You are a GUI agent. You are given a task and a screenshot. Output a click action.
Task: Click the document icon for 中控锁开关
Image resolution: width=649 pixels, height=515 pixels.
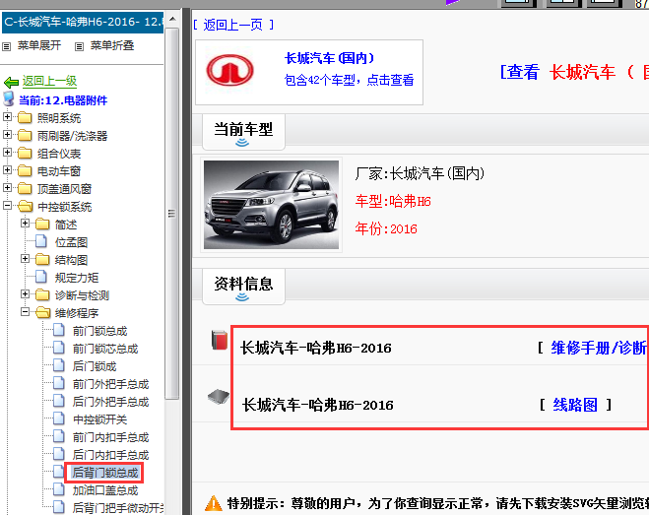(x=59, y=418)
